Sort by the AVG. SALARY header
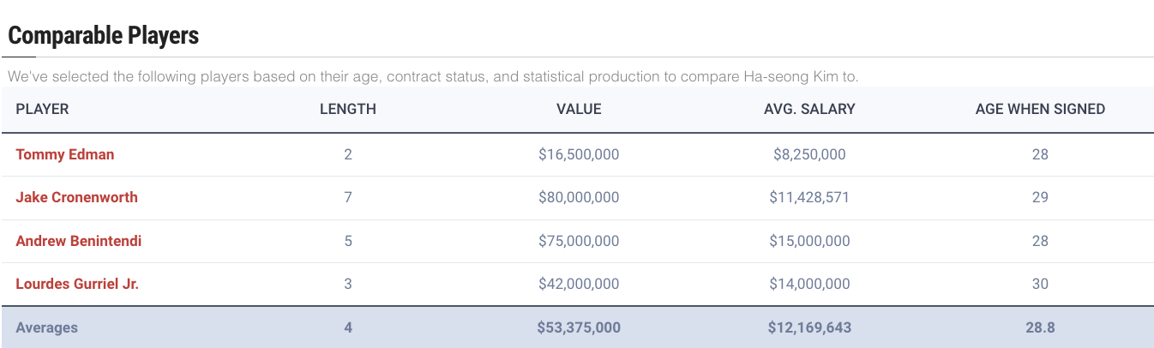The image size is (1154, 348). 809,110
